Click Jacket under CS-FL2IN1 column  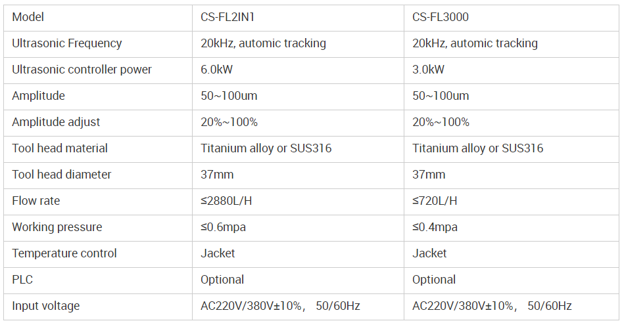(x=218, y=253)
